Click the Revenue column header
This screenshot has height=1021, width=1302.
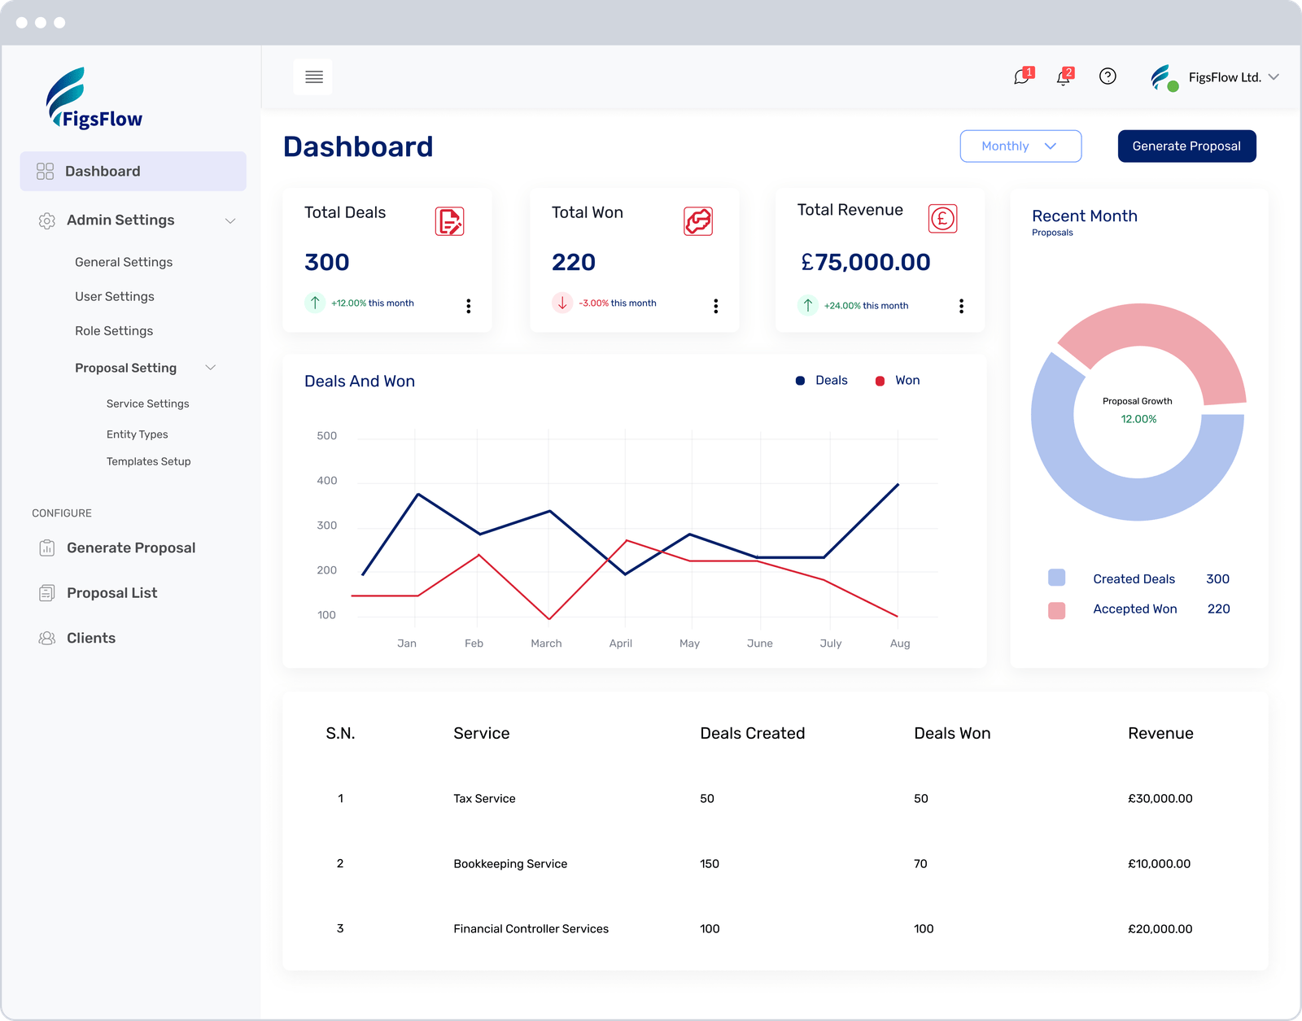tap(1160, 733)
